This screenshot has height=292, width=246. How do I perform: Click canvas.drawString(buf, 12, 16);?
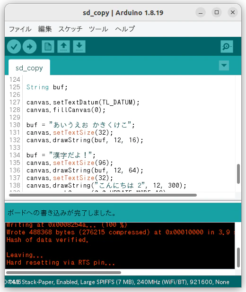[85, 140]
